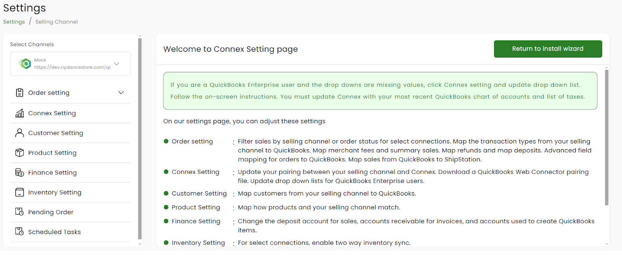Open Scheduled Tasks in the sidebar
622x257 pixels.
point(70,232)
